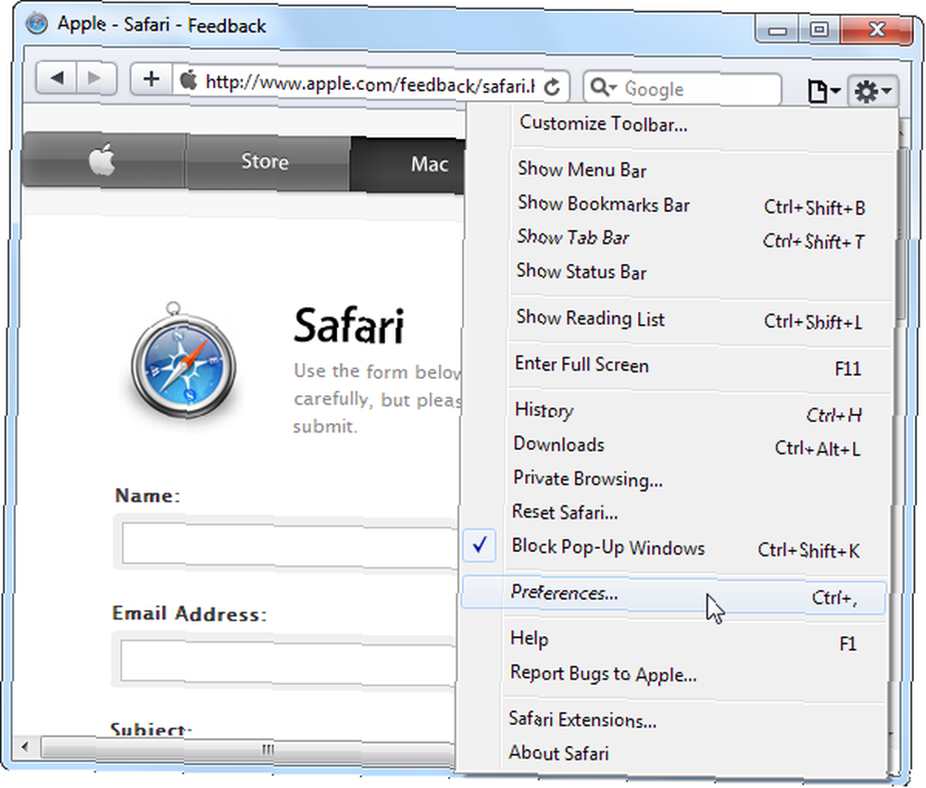Click the Name input field
Image resolution: width=926 pixels, height=788 pixels.
289,544
